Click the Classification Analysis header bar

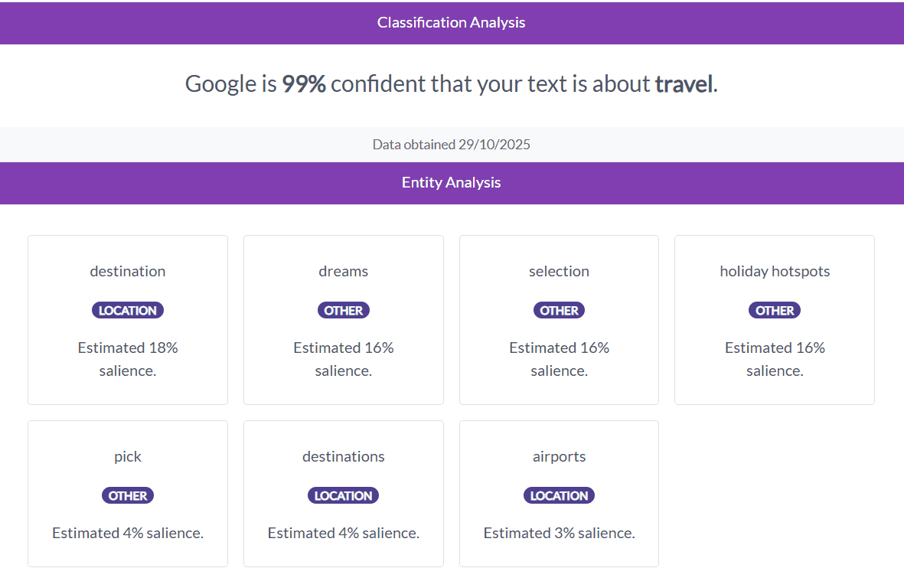coord(452,23)
